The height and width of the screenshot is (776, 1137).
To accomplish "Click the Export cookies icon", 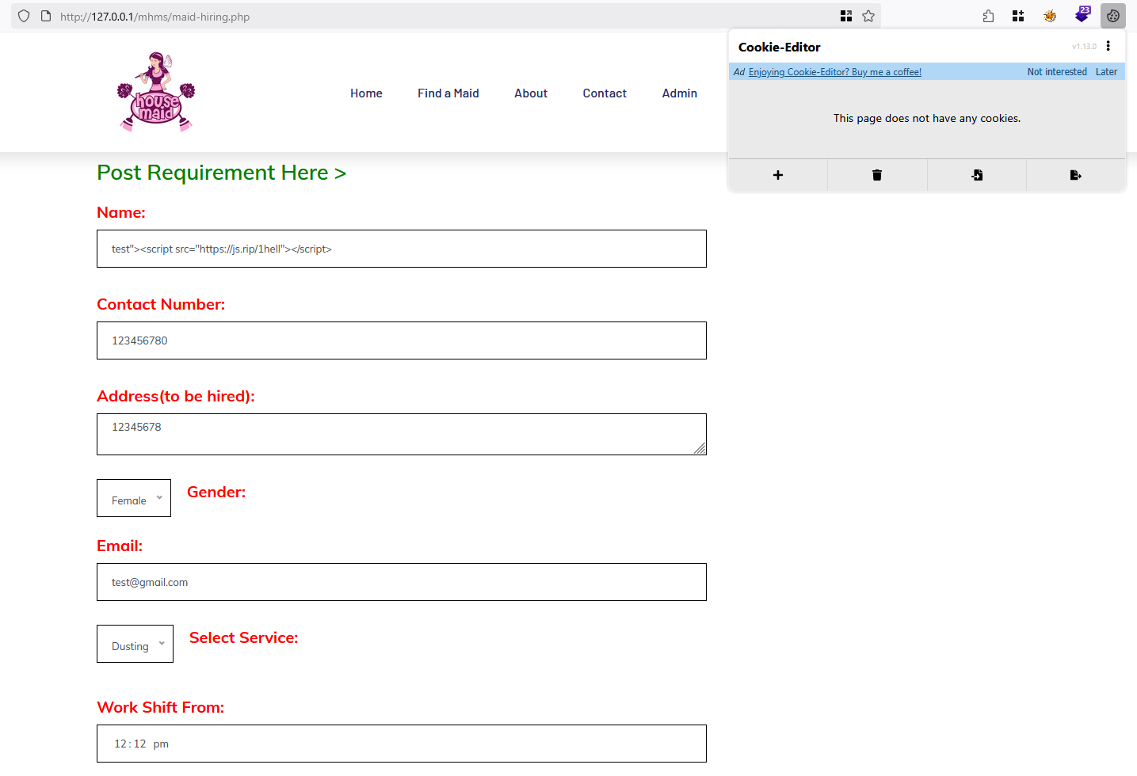I will [1076, 175].
